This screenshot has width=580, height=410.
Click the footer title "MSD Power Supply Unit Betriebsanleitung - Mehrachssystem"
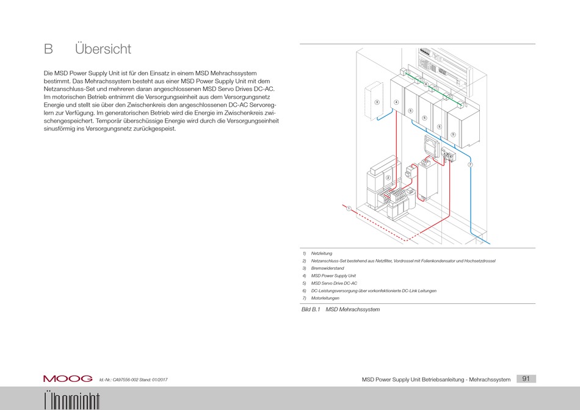pos(436,379)
